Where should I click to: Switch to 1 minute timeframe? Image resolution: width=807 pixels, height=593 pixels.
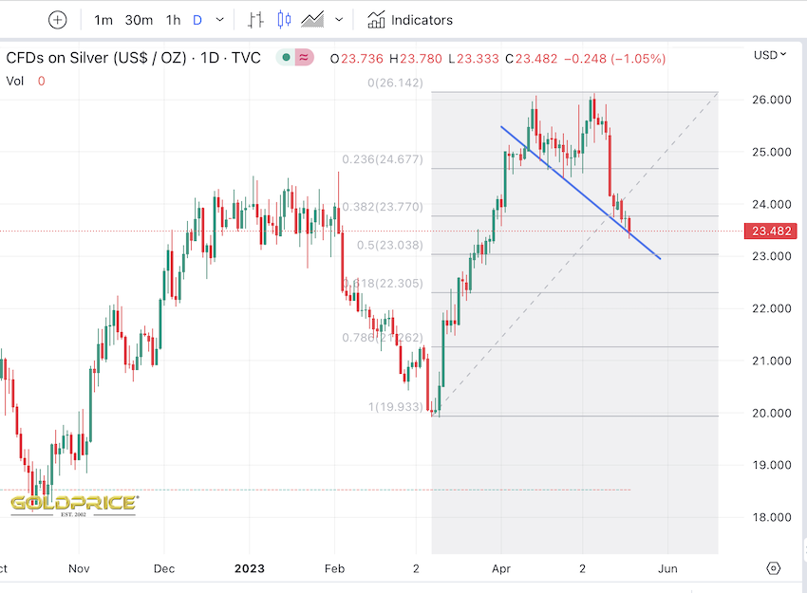coord(103,20)
